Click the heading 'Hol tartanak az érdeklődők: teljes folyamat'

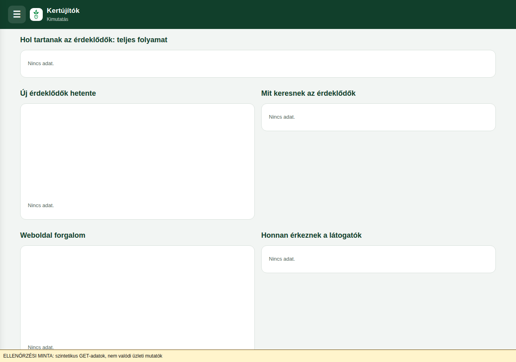point(94,40)
